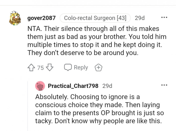
Task: Click the Colo-rectal Surgeon [43] flair
Action: click(95, 18)
